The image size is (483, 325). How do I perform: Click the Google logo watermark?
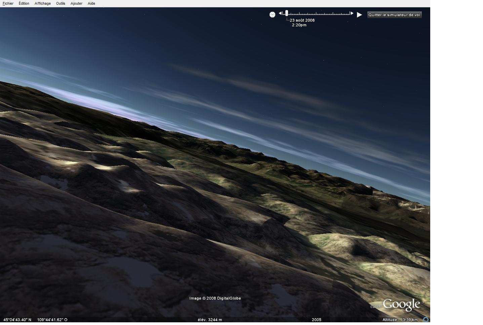[401, 304]
